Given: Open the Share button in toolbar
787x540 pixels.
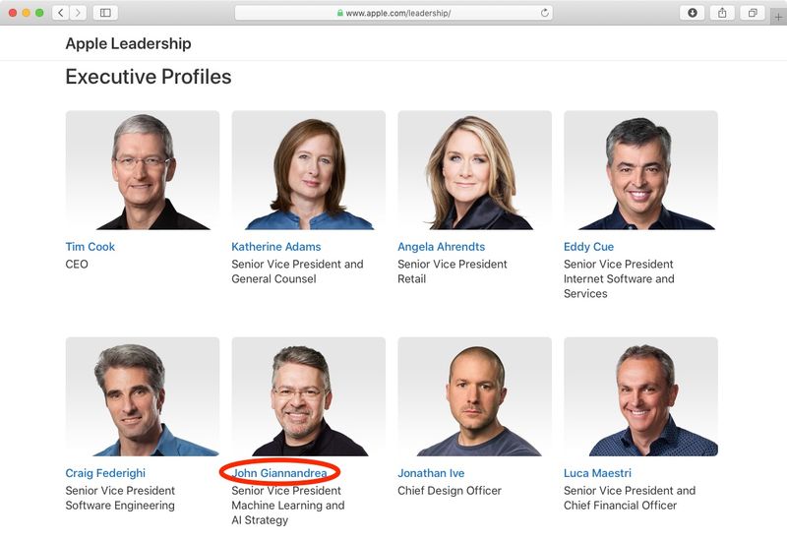Looking at the screenshot, I should (722, 13).
